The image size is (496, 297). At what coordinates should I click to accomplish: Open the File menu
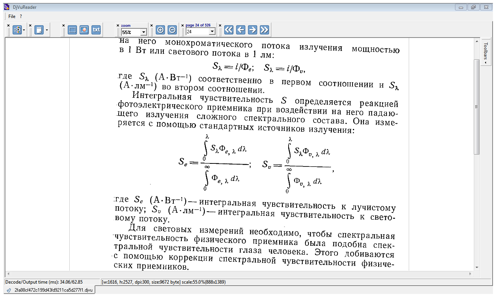coord(12,16)
